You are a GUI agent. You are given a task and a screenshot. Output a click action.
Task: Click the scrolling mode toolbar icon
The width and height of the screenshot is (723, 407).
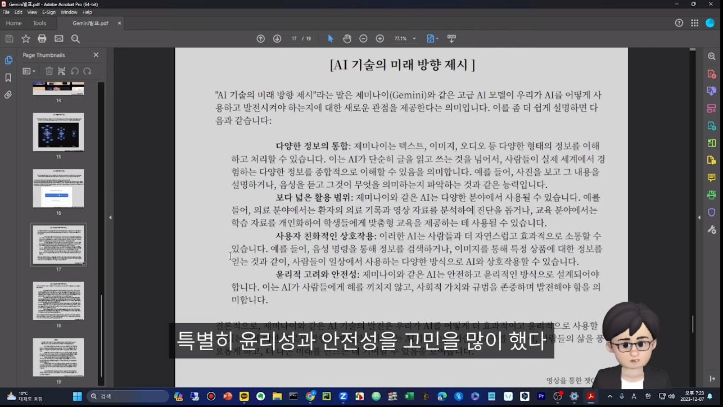point(451,39)
